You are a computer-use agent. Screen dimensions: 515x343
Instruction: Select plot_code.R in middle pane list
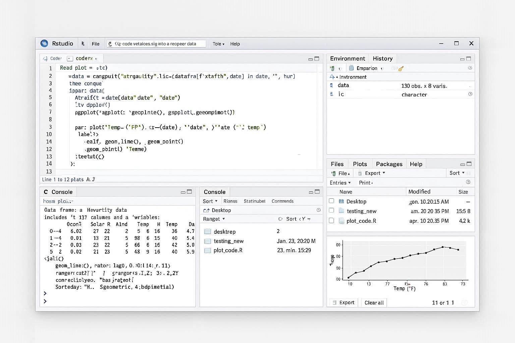pyautogui.click(x=262, y=250)
